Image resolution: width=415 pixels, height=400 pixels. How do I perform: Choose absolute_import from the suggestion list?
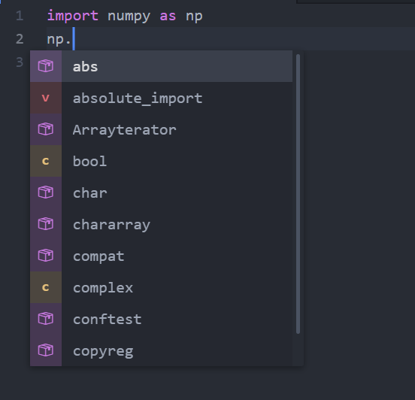[x=161, y=98]
